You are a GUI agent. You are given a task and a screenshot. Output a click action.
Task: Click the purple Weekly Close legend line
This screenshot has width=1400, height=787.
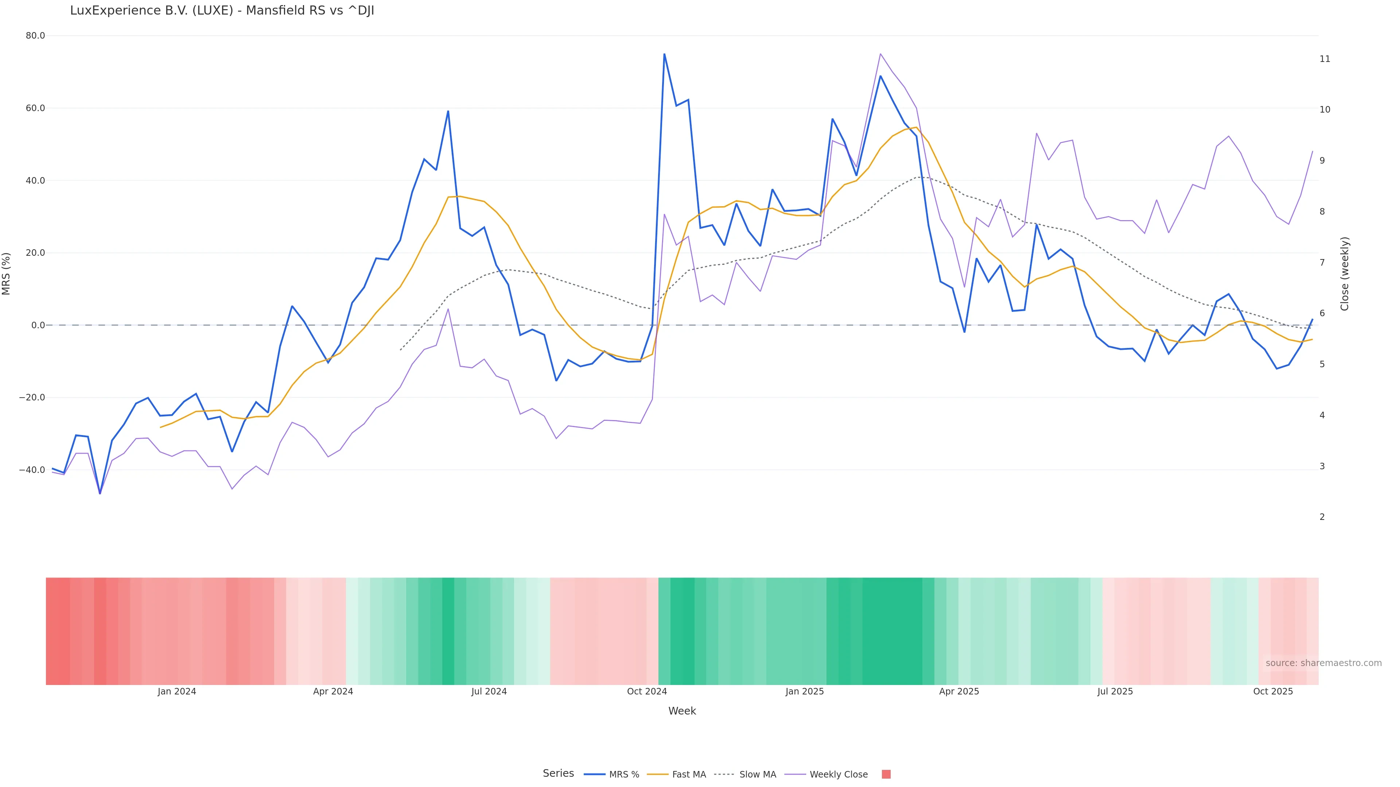tap(795, 775)
